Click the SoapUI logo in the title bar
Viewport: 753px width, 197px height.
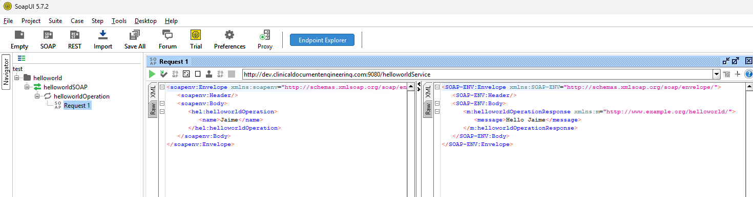(8, 6)
